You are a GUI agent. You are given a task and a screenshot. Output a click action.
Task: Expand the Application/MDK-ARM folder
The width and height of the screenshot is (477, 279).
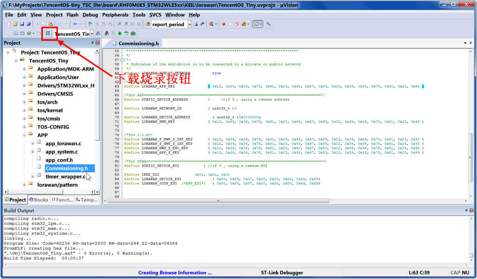24,69
